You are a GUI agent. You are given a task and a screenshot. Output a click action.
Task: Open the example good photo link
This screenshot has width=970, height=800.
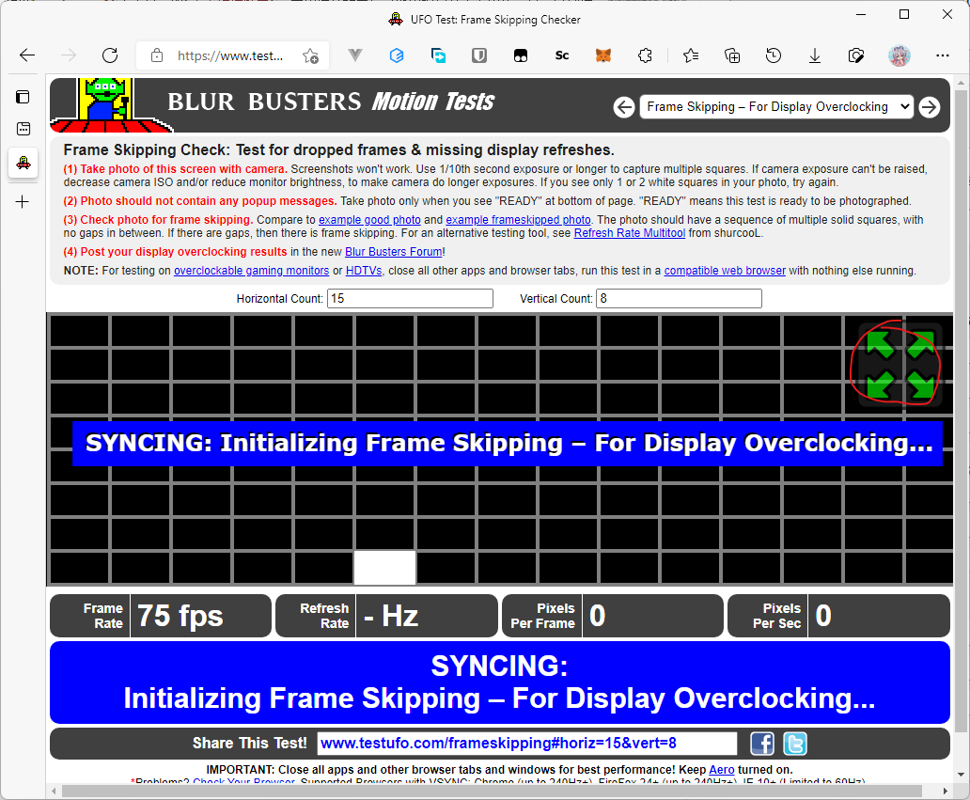[369, 220]
